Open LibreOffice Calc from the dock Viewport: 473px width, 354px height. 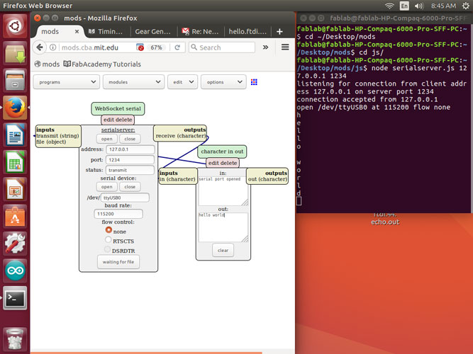[x=15, y=162]
